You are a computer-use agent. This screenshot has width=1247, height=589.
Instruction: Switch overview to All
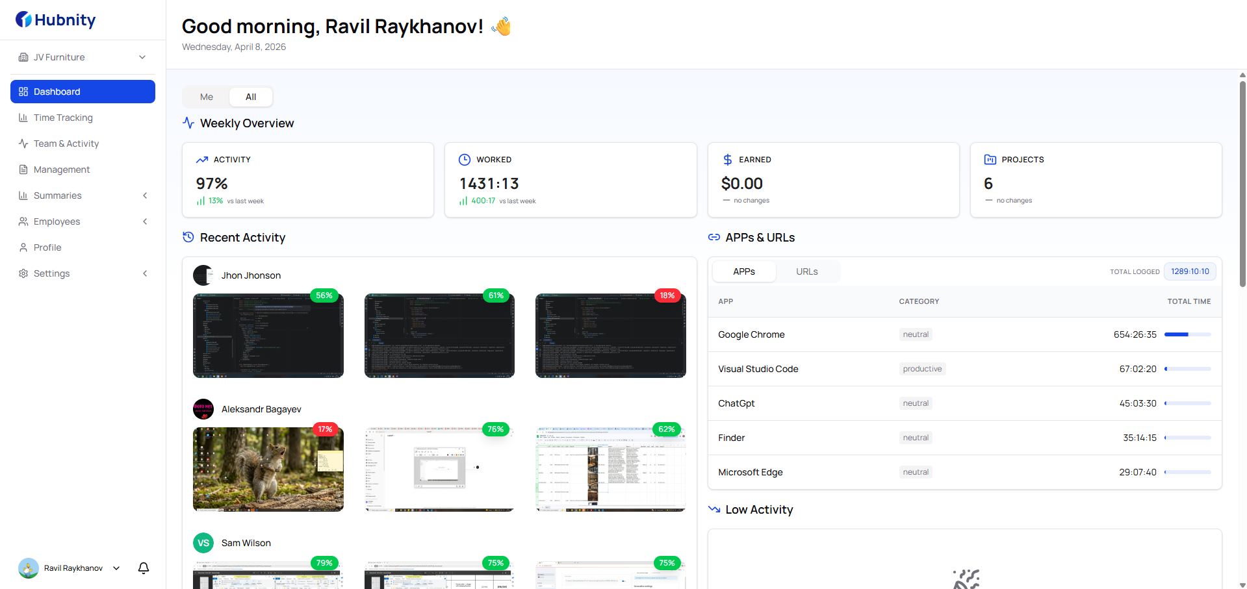coord(251,97)
